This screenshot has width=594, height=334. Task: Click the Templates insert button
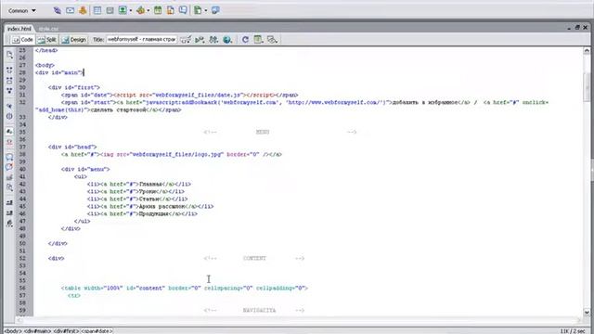[x=198, y=10]
